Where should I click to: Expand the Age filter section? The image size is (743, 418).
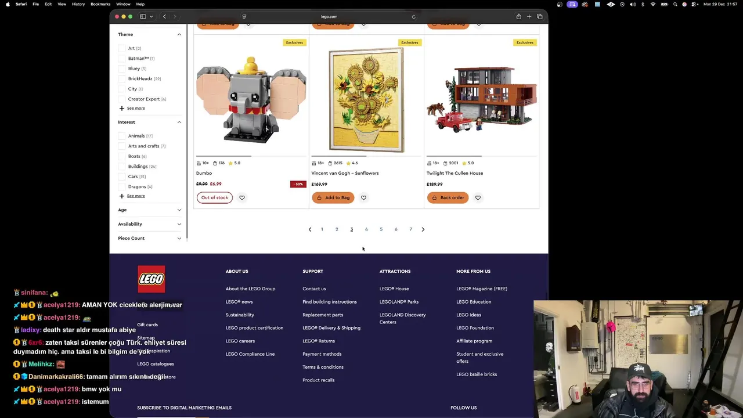pos(179,210)
